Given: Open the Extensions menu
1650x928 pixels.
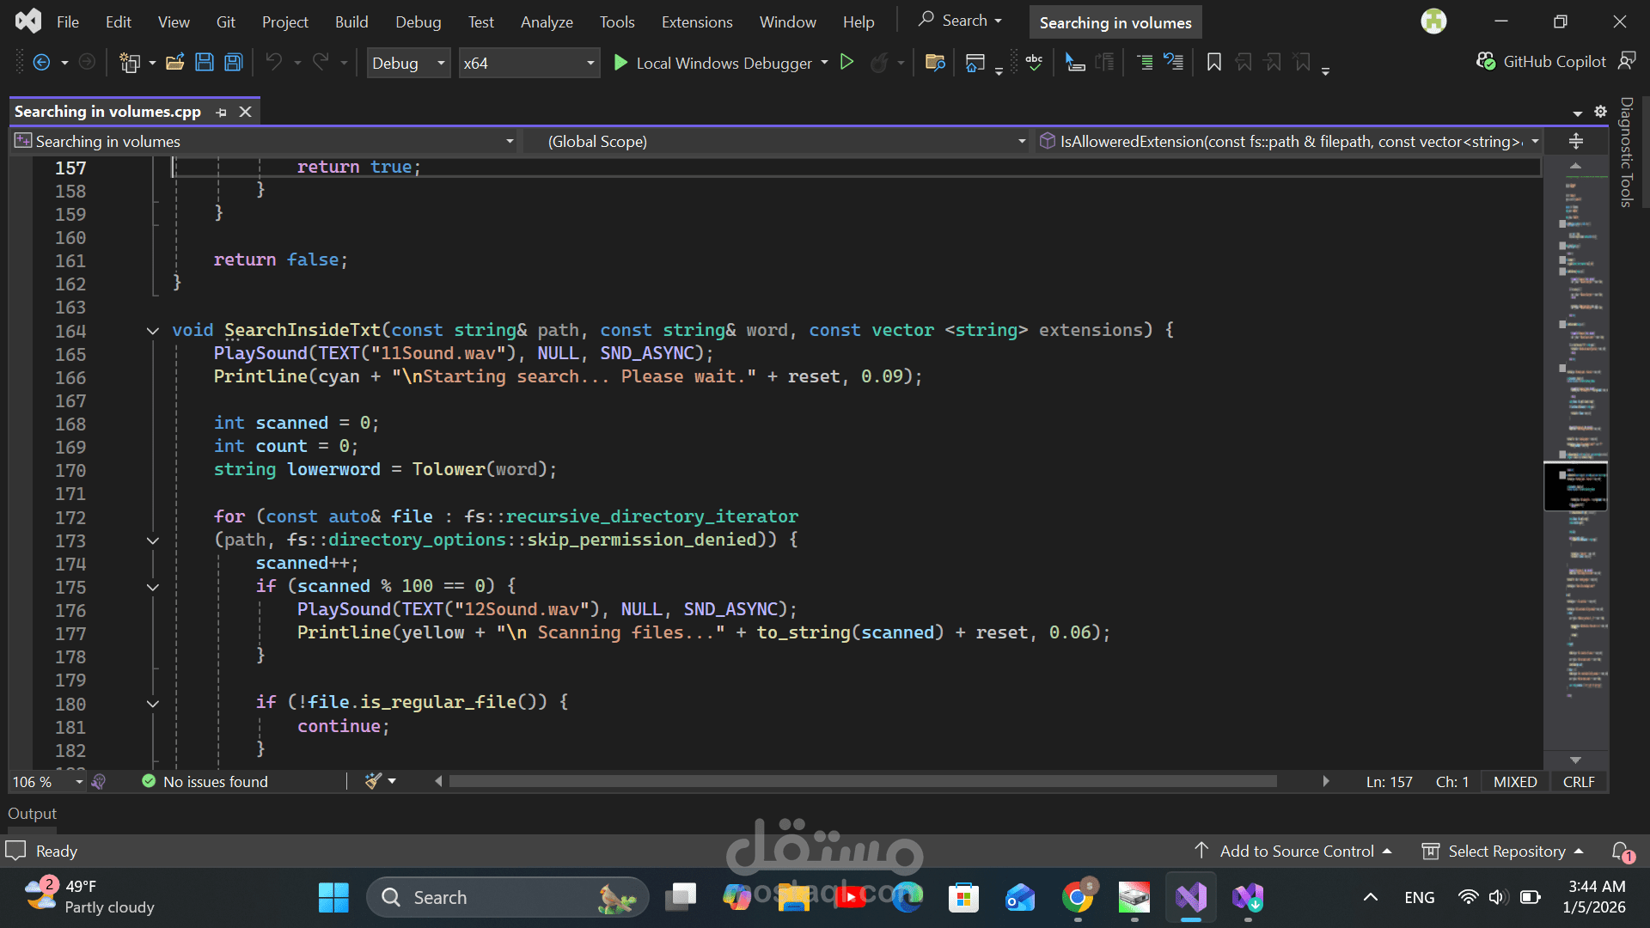Looking at the screenshot, I should pos(696,22).
